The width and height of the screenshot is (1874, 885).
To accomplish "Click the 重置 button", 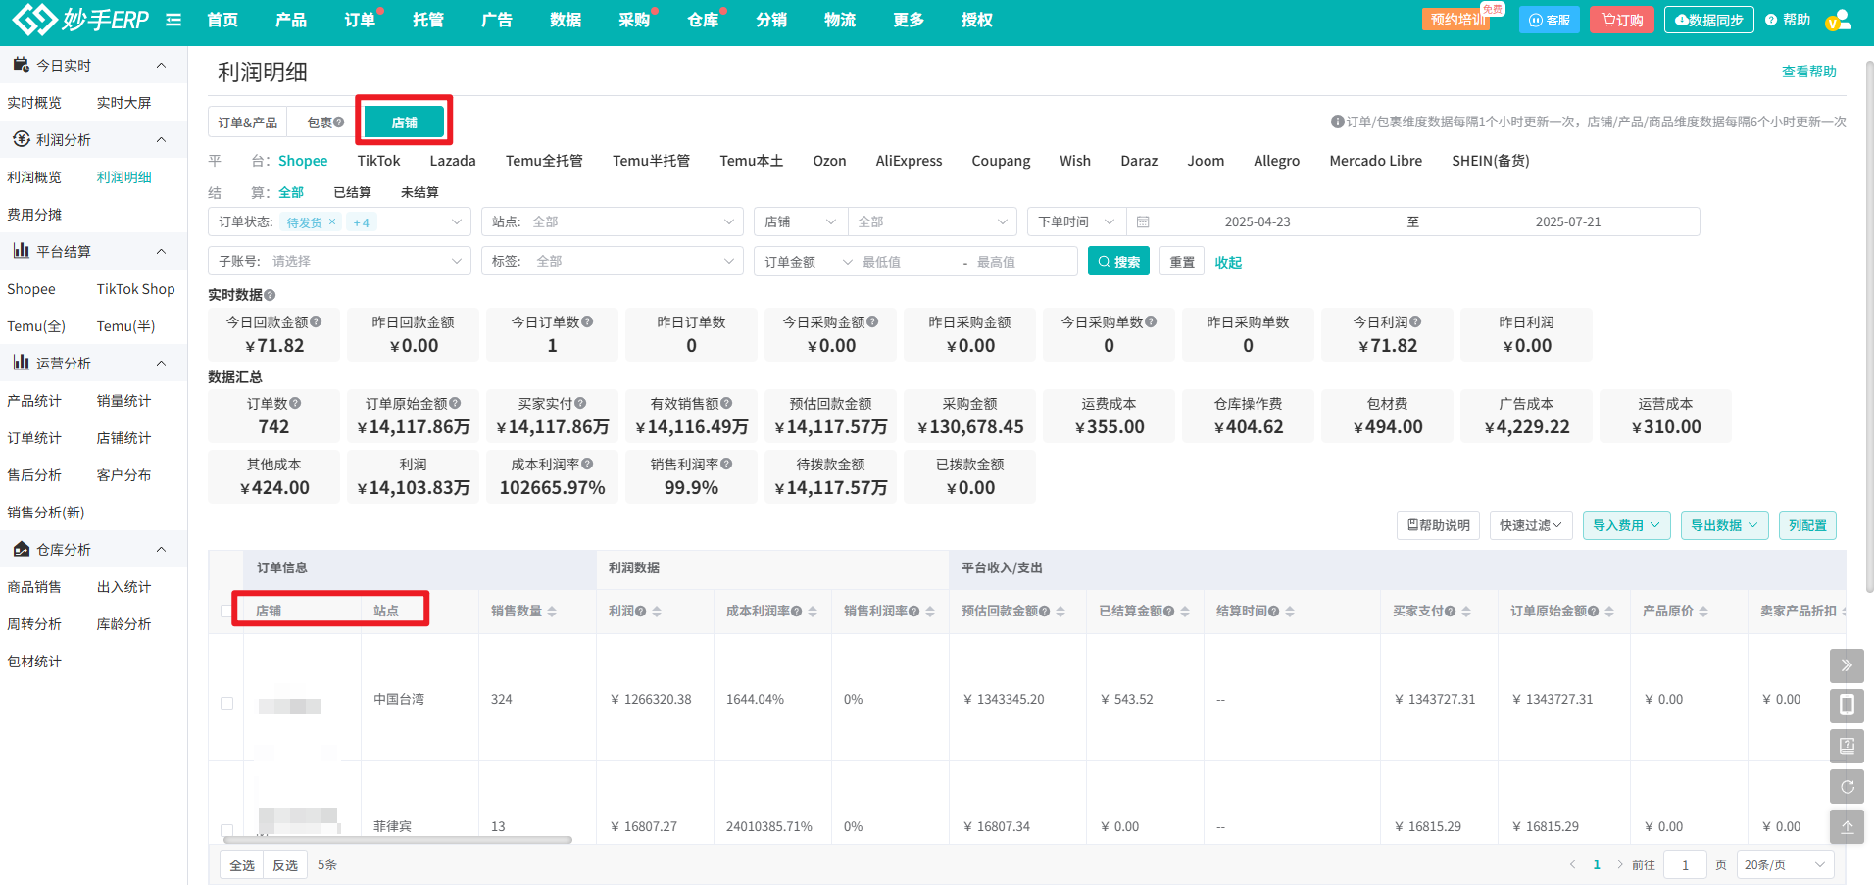I will click(x=1182, y=262).
